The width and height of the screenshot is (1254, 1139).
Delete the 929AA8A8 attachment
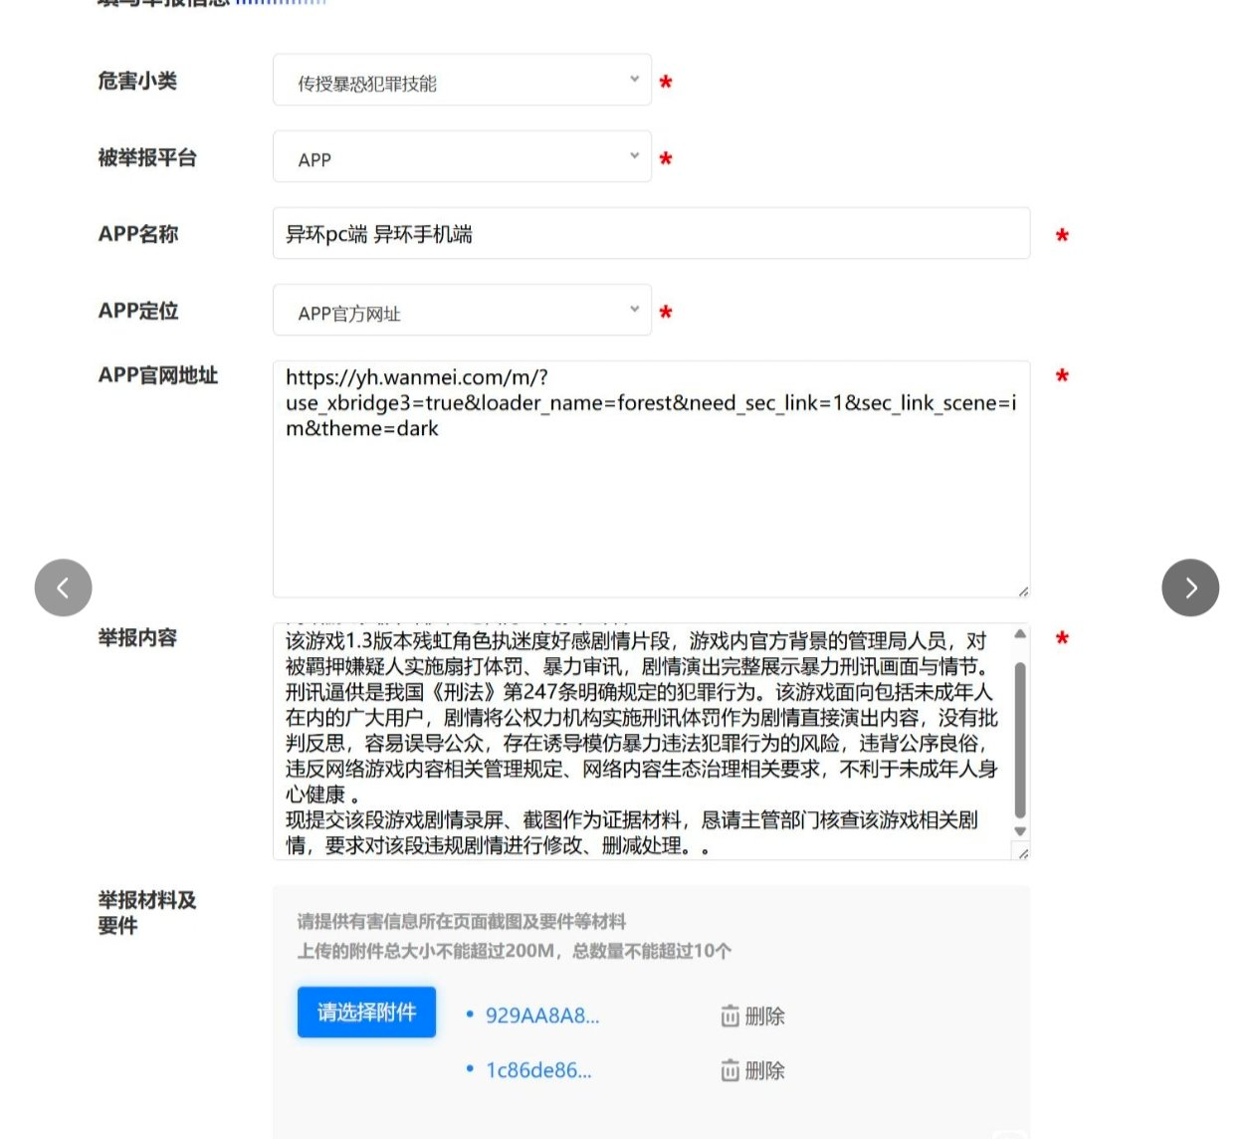[x=752, y=1016]
